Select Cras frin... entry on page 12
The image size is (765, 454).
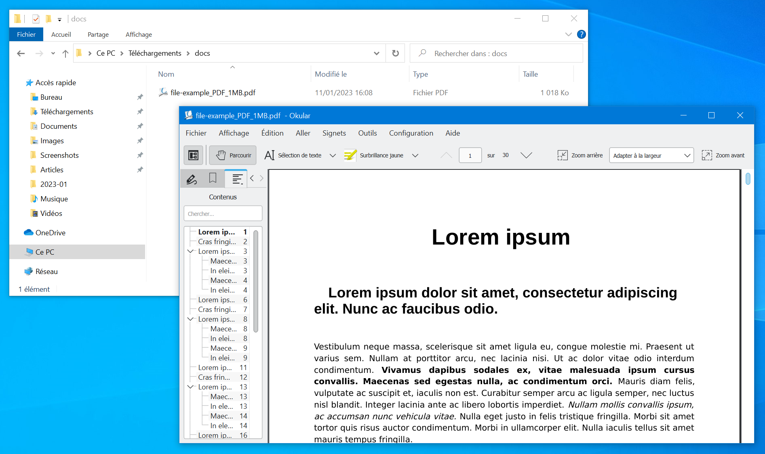tap(222, 377)
